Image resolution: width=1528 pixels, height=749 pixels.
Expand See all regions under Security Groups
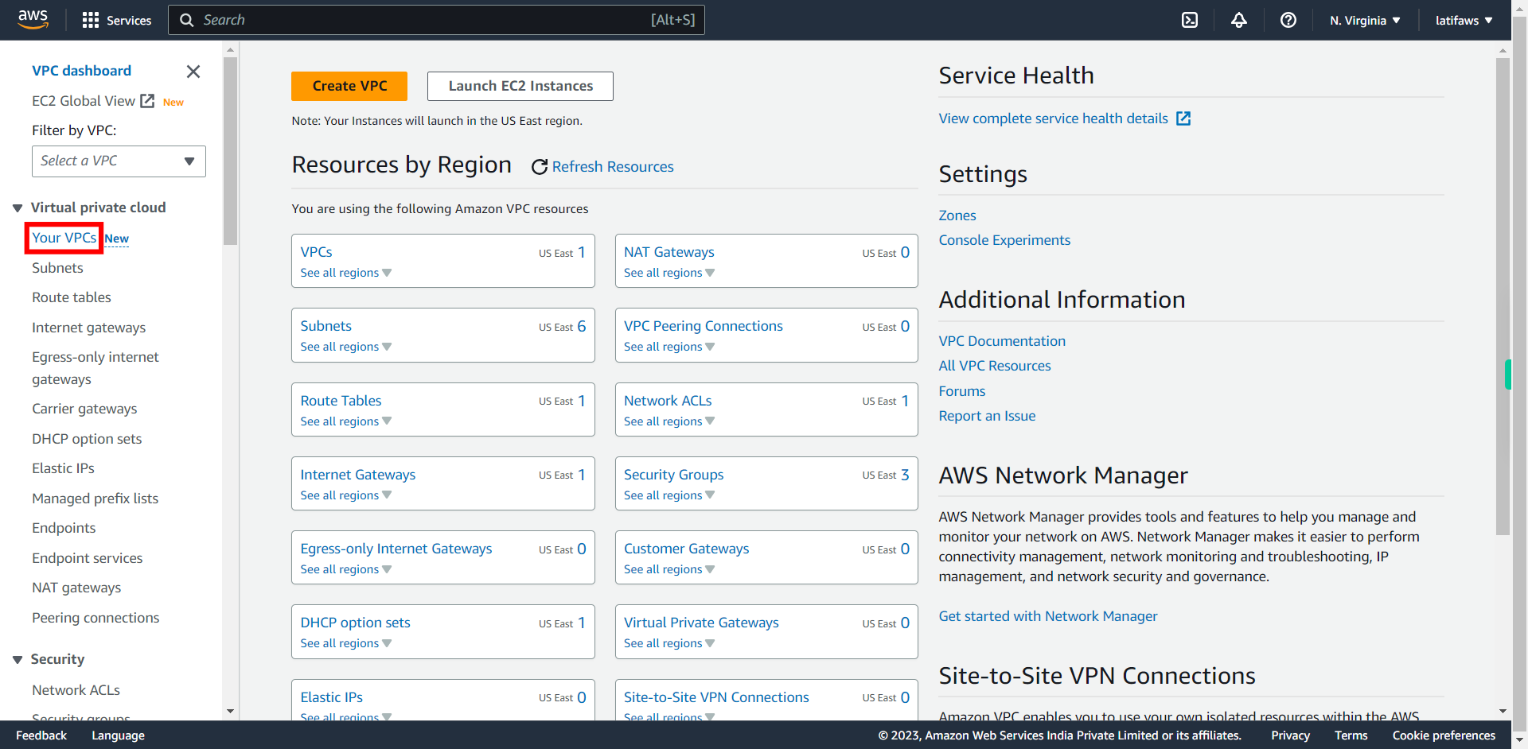click(x=669, y=495)
